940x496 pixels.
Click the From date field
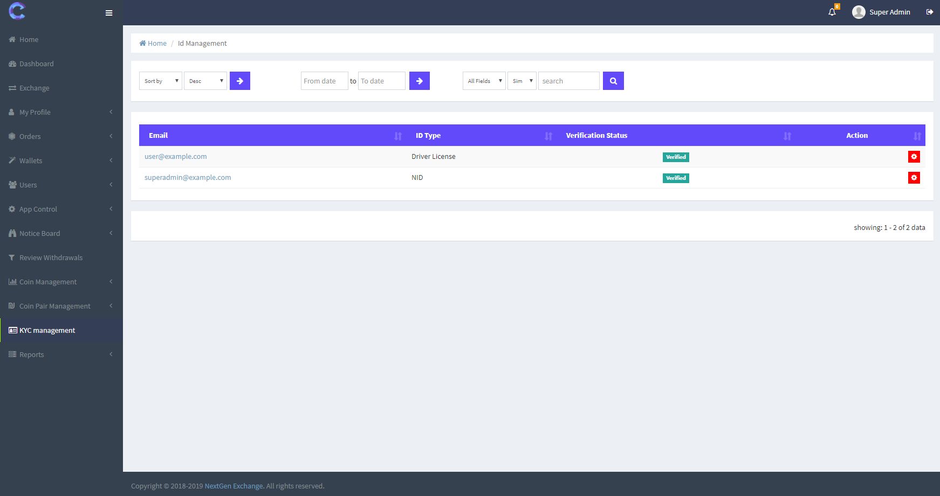[325, 81]
